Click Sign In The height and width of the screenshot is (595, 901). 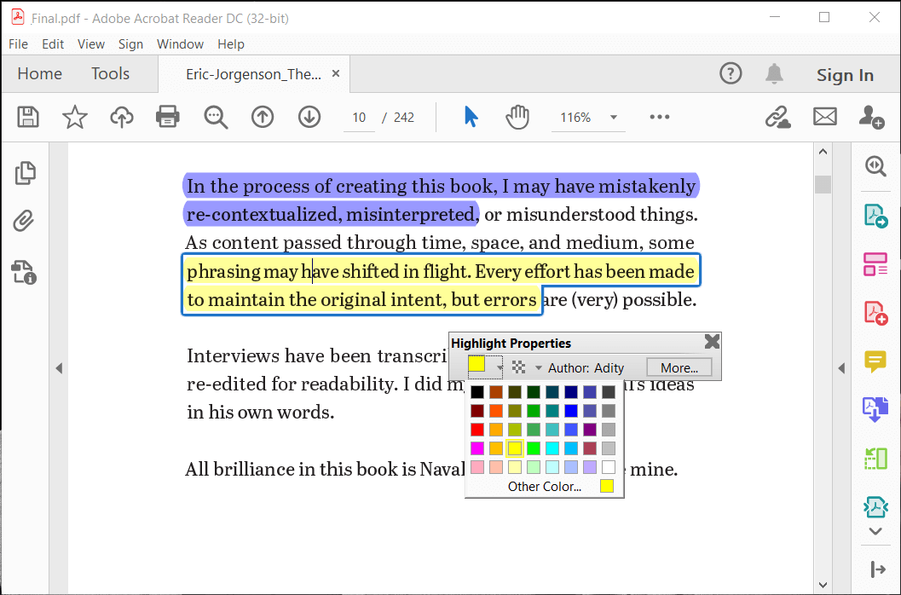click(x=844, y=75)
